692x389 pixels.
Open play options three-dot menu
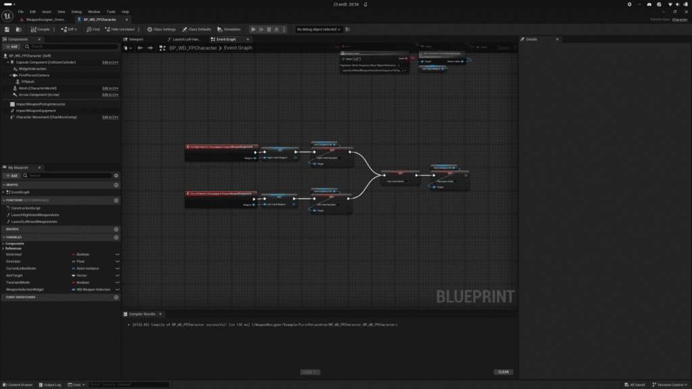(x=285, y=30)
